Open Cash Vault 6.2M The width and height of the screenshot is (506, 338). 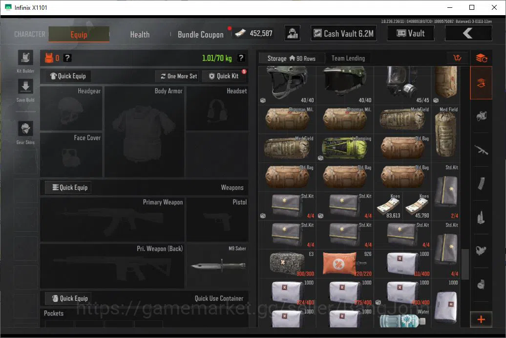[x=344, y=33]
